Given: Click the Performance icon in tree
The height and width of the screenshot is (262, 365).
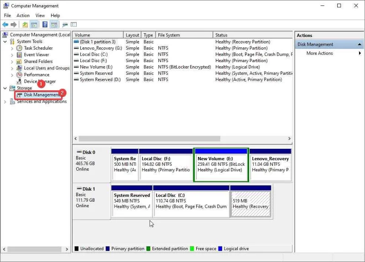Looking at the screenshot, I should [19, 75].
